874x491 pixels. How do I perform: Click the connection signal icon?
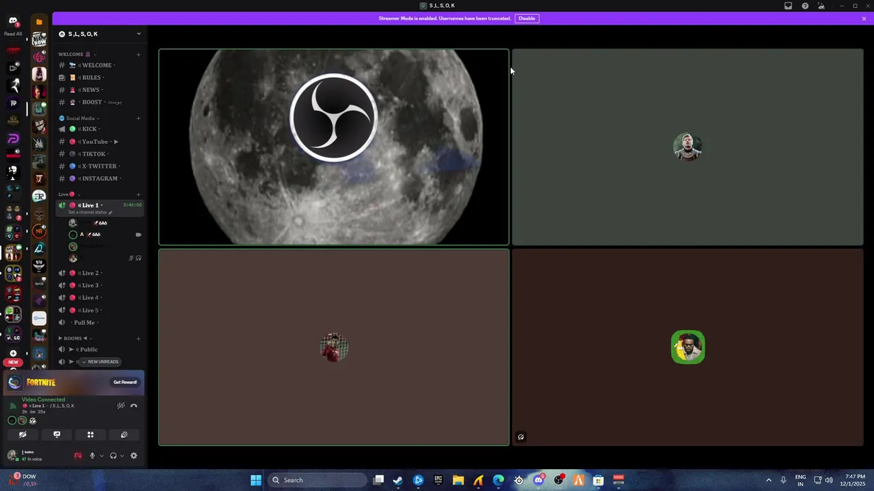[x=12, y=406]
